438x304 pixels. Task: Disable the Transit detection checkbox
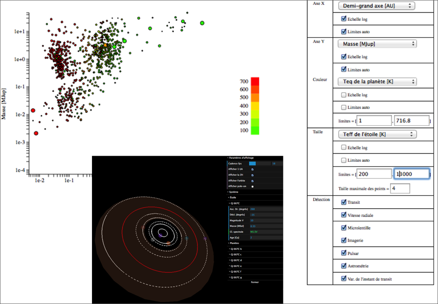344,203
